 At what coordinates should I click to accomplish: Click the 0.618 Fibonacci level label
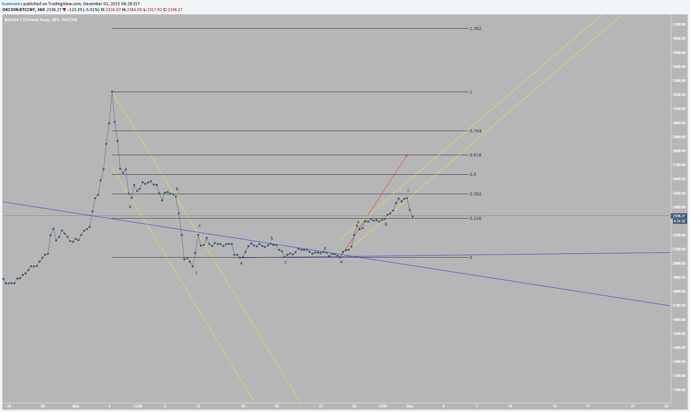pos(475,155)
